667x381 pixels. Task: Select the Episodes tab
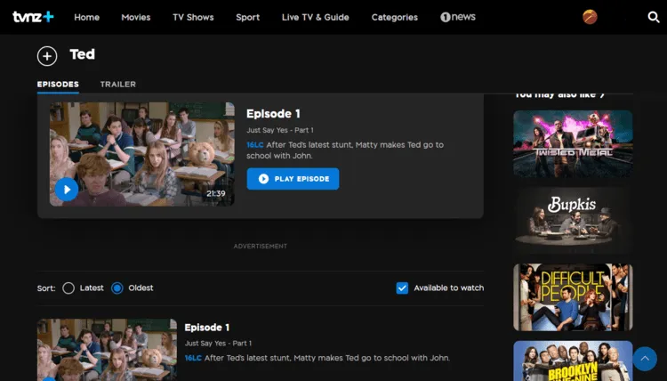click(x=58, y=85)
